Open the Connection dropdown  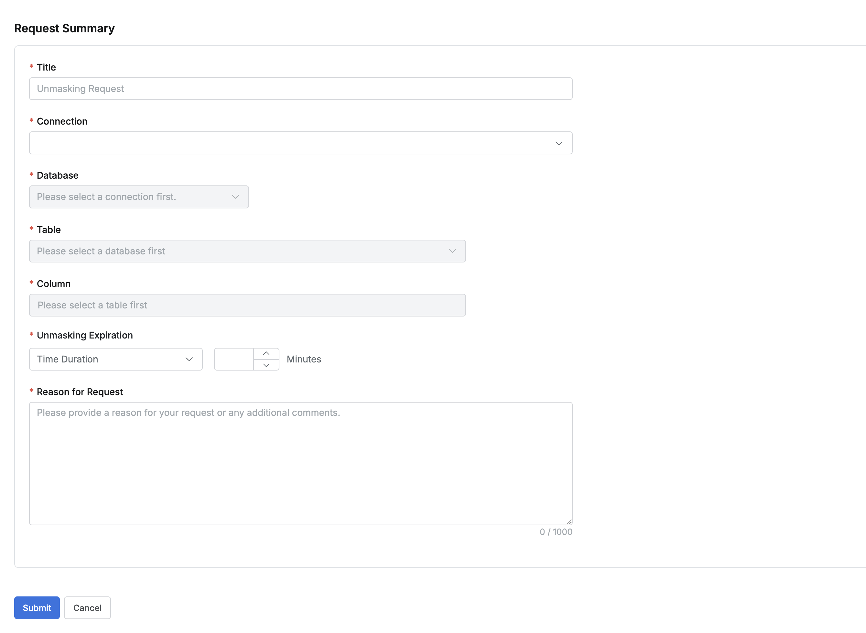point(291,143)
